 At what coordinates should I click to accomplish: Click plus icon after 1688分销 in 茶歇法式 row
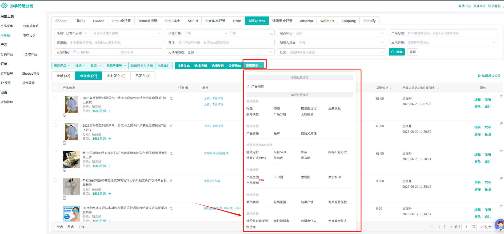[110, 194]
